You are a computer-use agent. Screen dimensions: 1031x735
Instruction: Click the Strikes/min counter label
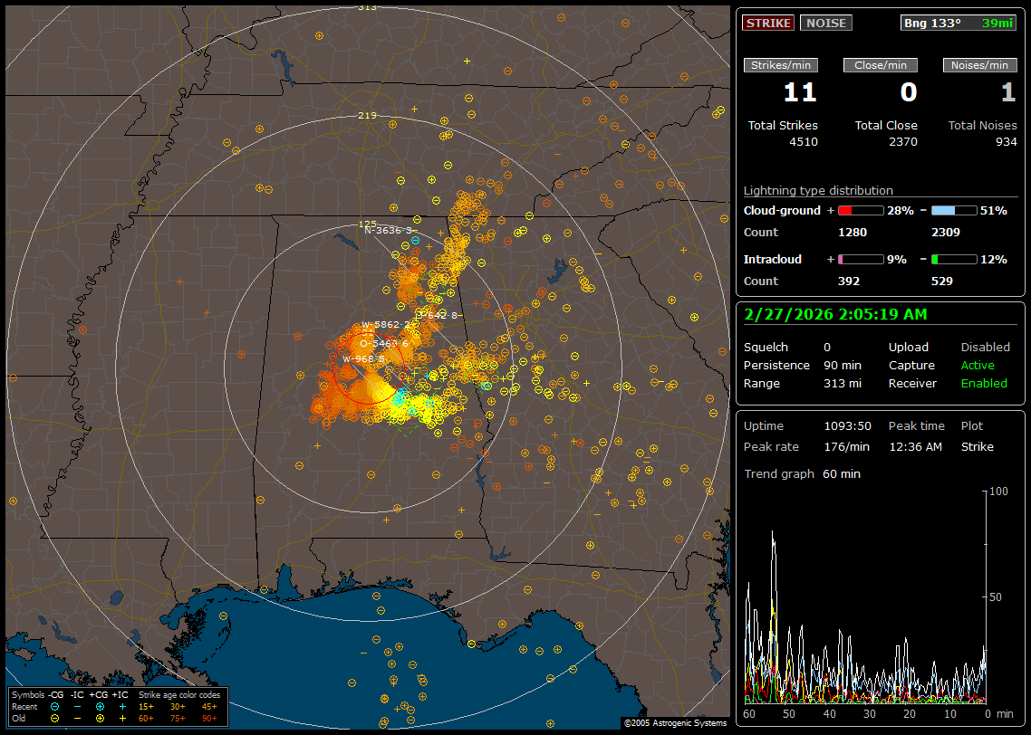[x=781, y=65]
